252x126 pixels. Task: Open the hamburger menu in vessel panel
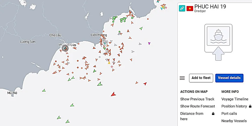(x=182, y=78)
